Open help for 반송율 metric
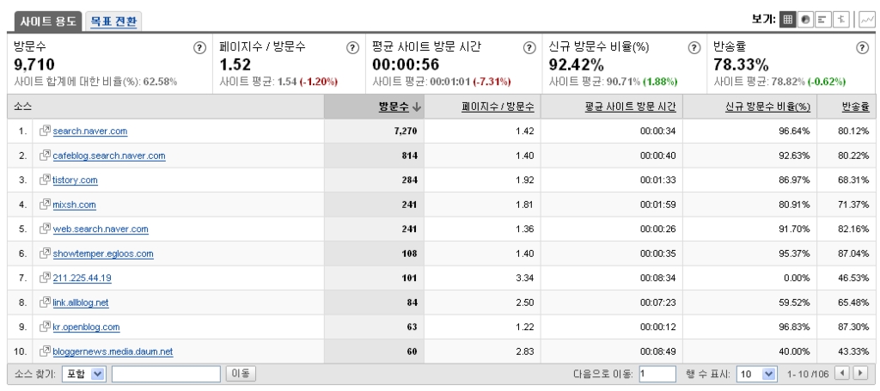880x391 pixels. tap(863, 47)
